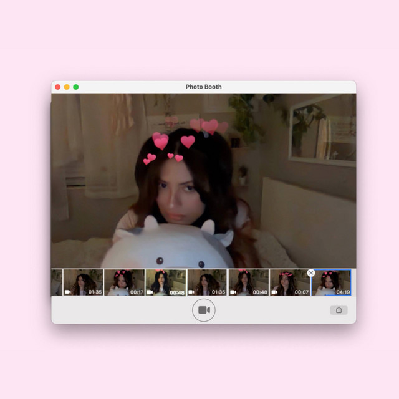Enter full screen with the green button
This screenshot has height=399, width=399.
tap(76, 87)
